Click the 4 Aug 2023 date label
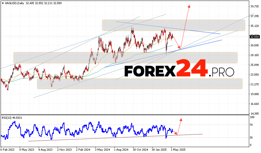This screenshot has height=153, width=261. point(46,150)
